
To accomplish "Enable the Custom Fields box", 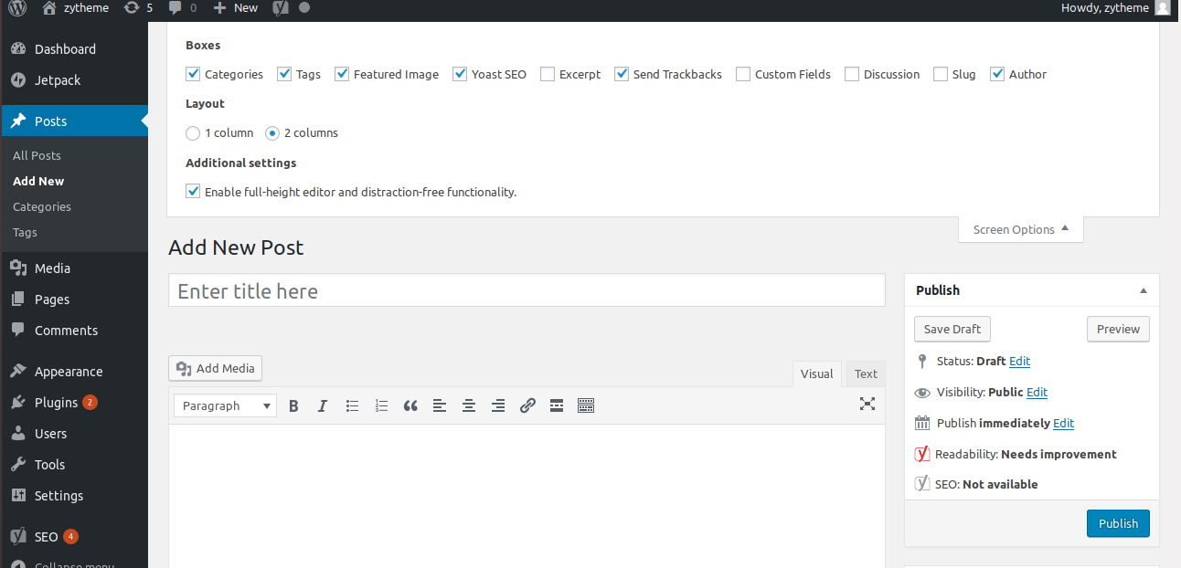I will 743,74.
